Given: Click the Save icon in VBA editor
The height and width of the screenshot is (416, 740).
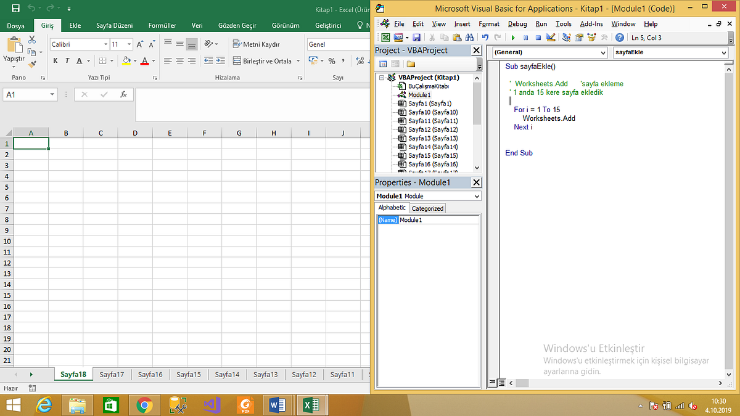Looking at the screenshot, I should [416, 37].
